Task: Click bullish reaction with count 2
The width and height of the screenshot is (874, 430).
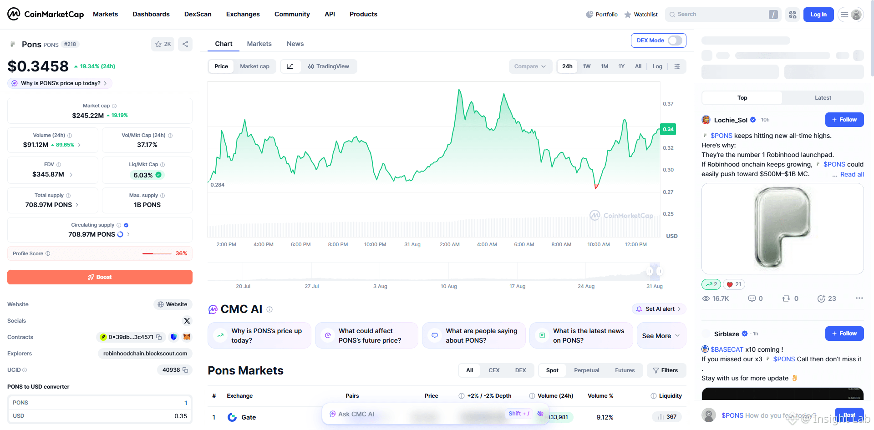Action: (711, 284)
